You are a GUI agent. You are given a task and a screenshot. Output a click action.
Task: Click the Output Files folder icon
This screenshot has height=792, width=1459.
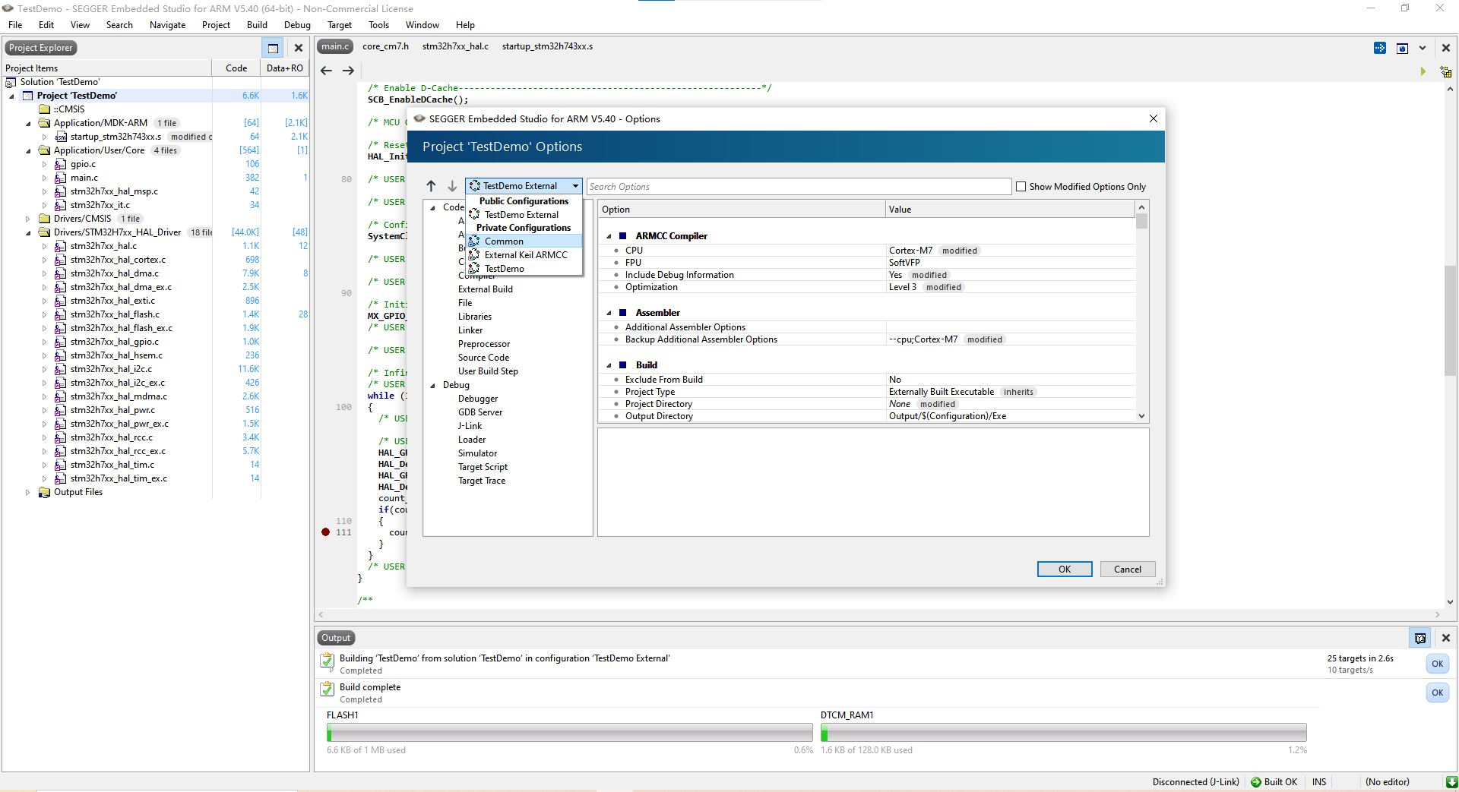click(x=45, y=492)
